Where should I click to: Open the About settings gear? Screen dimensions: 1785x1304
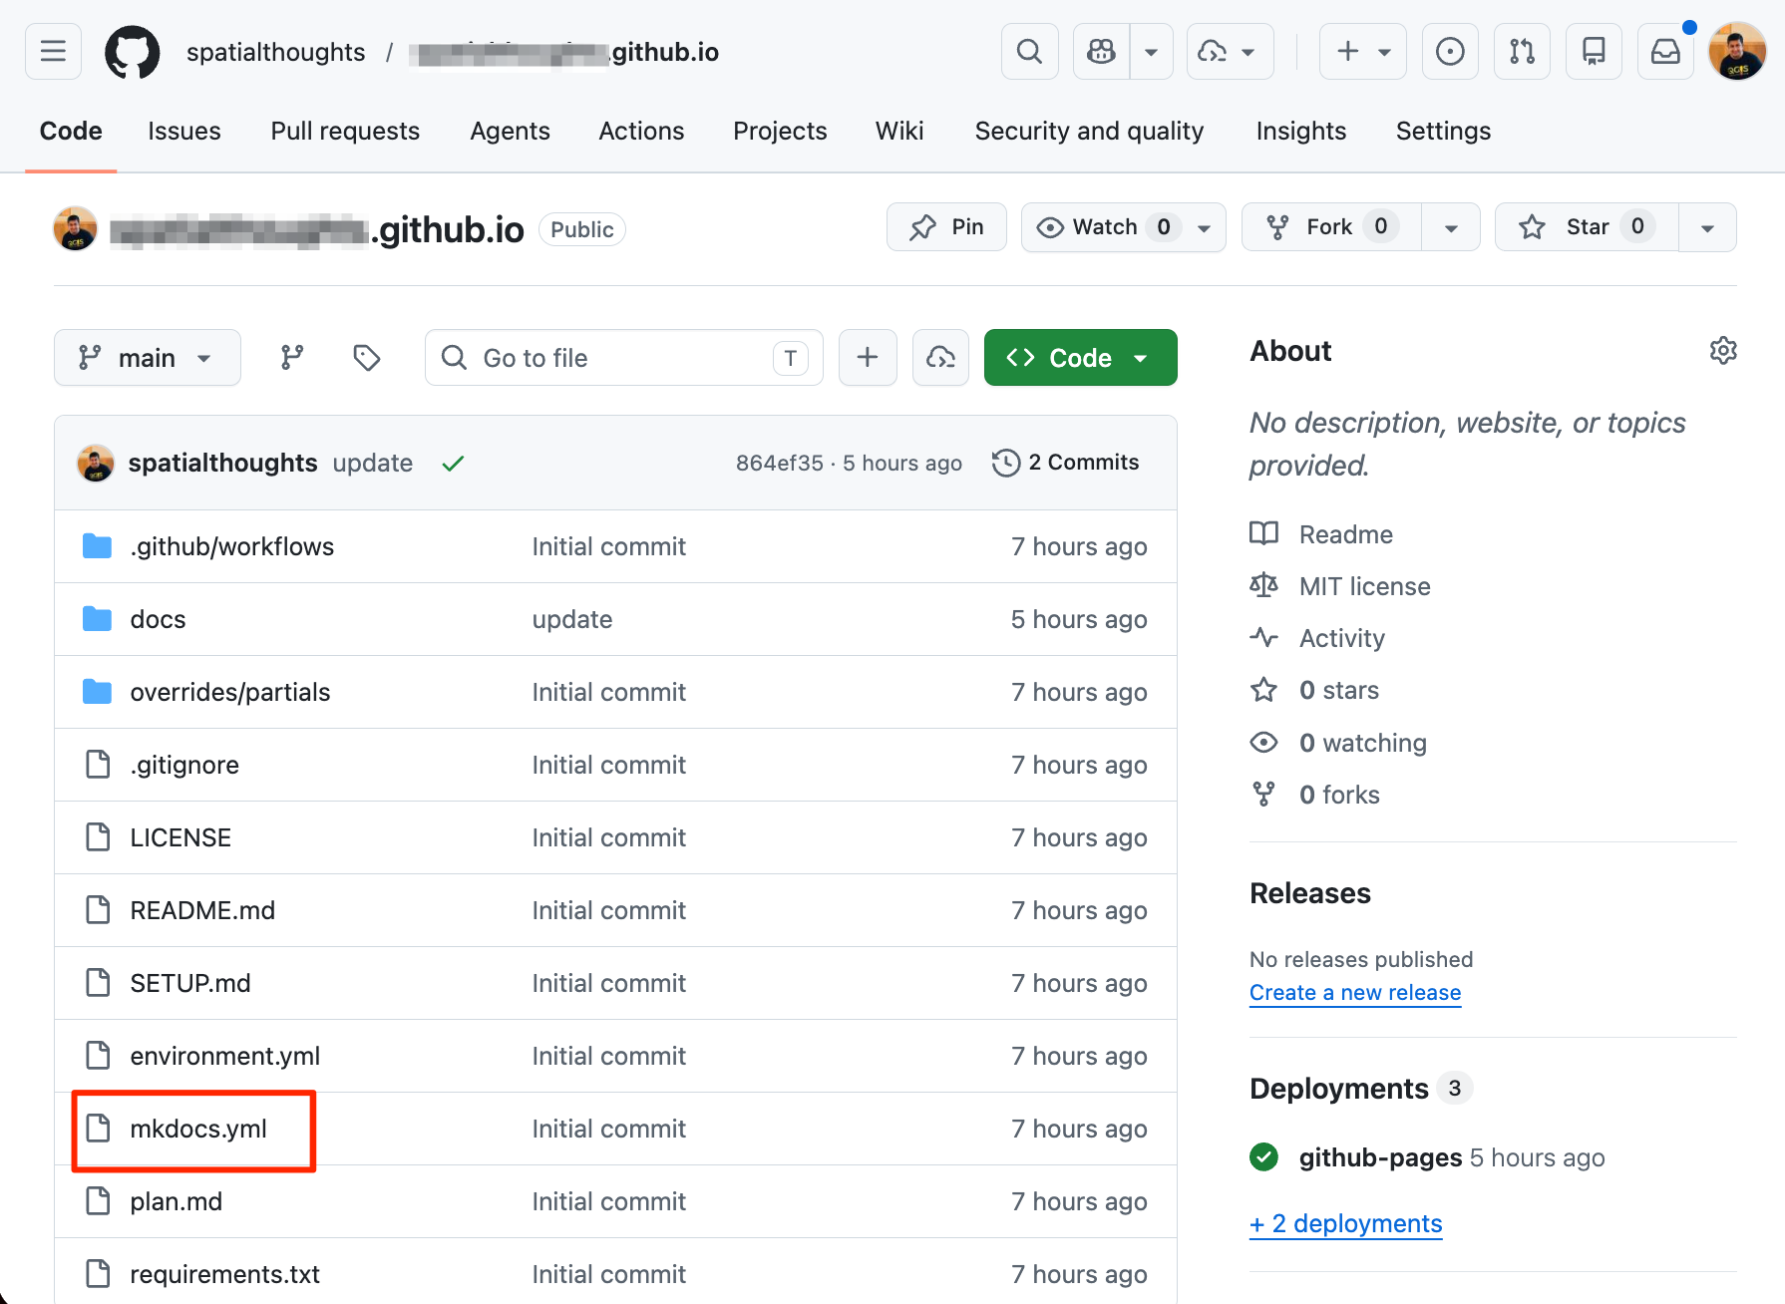1722,351
